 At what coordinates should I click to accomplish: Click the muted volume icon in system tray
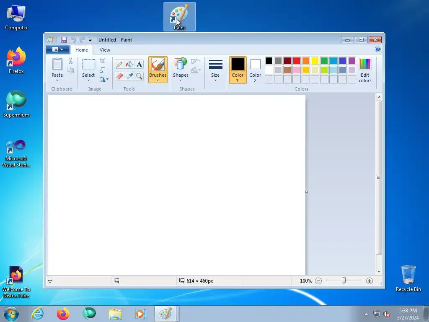pyautogui.click(x=387, y=314)
